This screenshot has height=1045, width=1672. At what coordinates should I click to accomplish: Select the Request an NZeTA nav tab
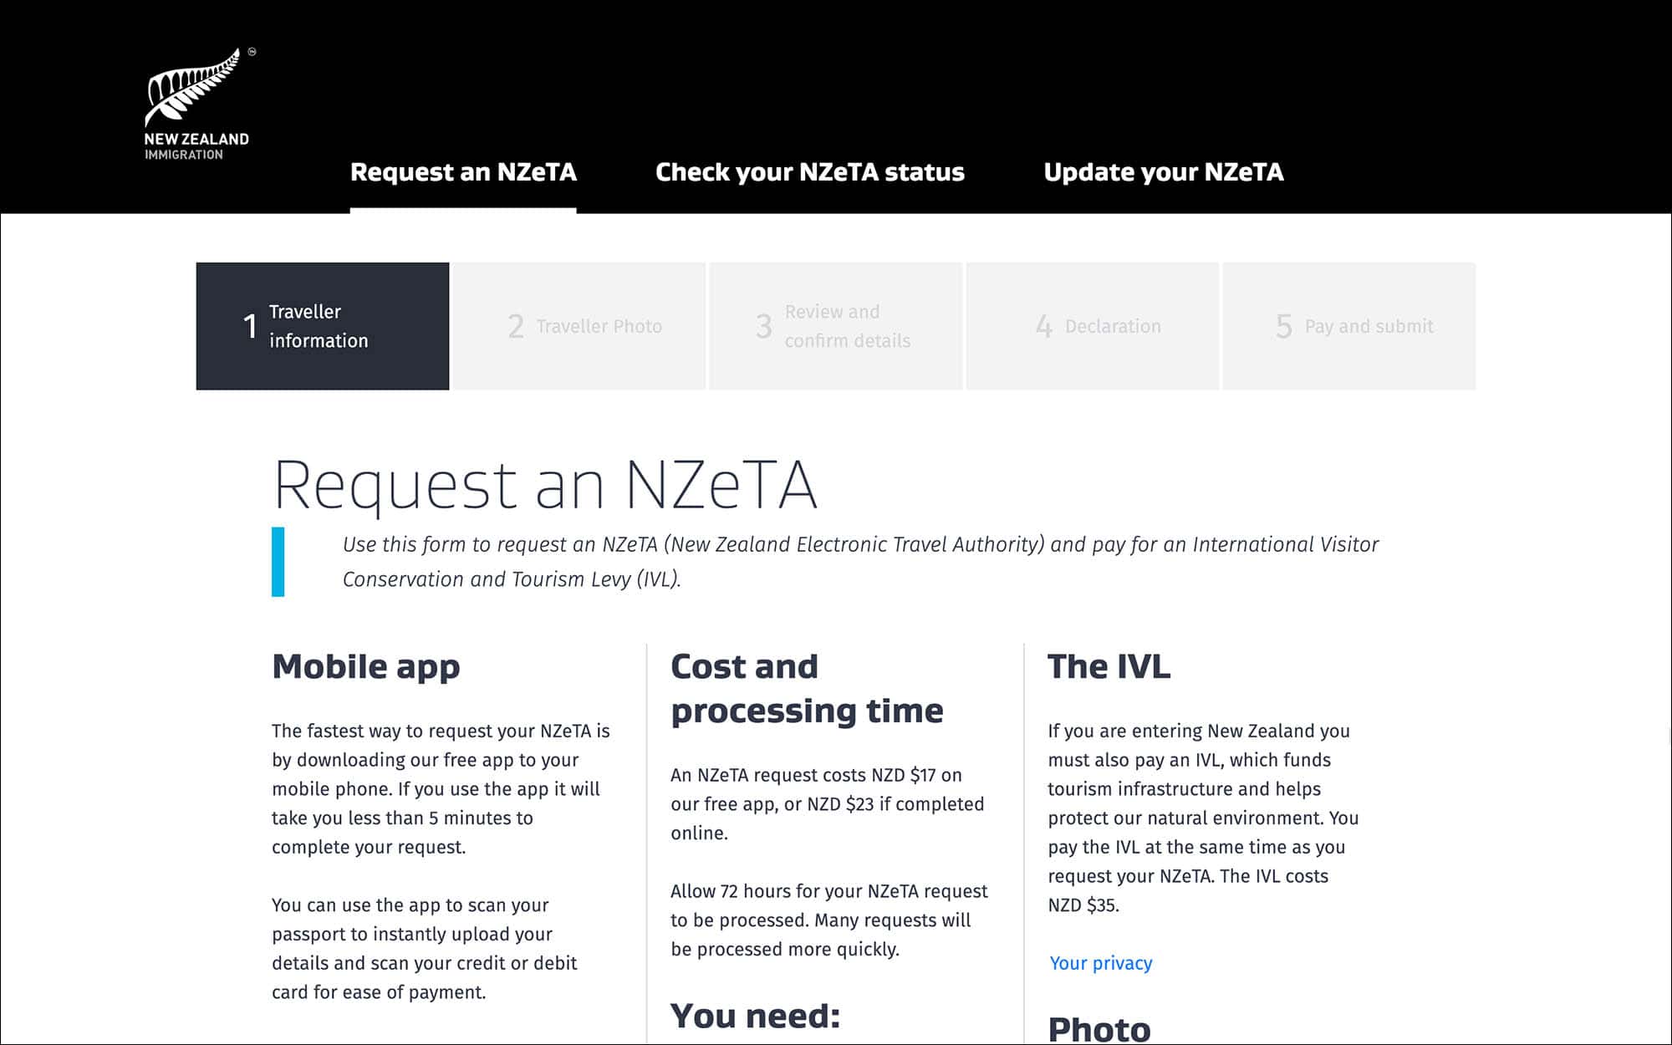[x=464, y=172]
